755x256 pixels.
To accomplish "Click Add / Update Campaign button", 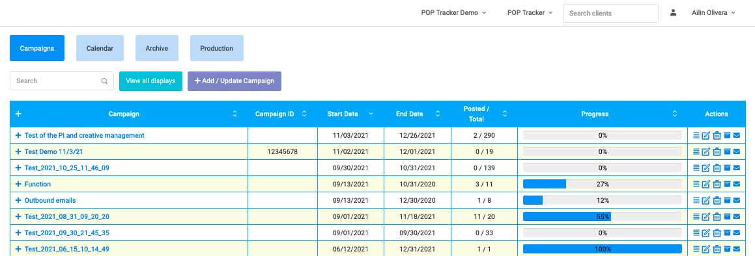I will (x=235, y=81).
